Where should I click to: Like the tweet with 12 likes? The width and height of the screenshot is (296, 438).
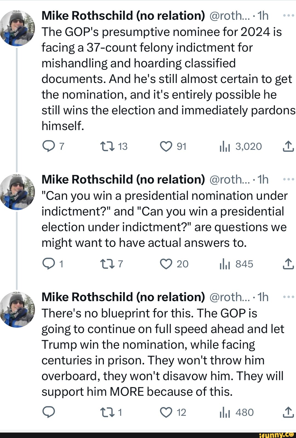[166, 412]
